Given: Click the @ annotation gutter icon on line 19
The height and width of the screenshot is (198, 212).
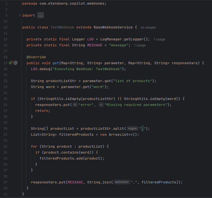Looking at the screenshot, I should 15,63.
